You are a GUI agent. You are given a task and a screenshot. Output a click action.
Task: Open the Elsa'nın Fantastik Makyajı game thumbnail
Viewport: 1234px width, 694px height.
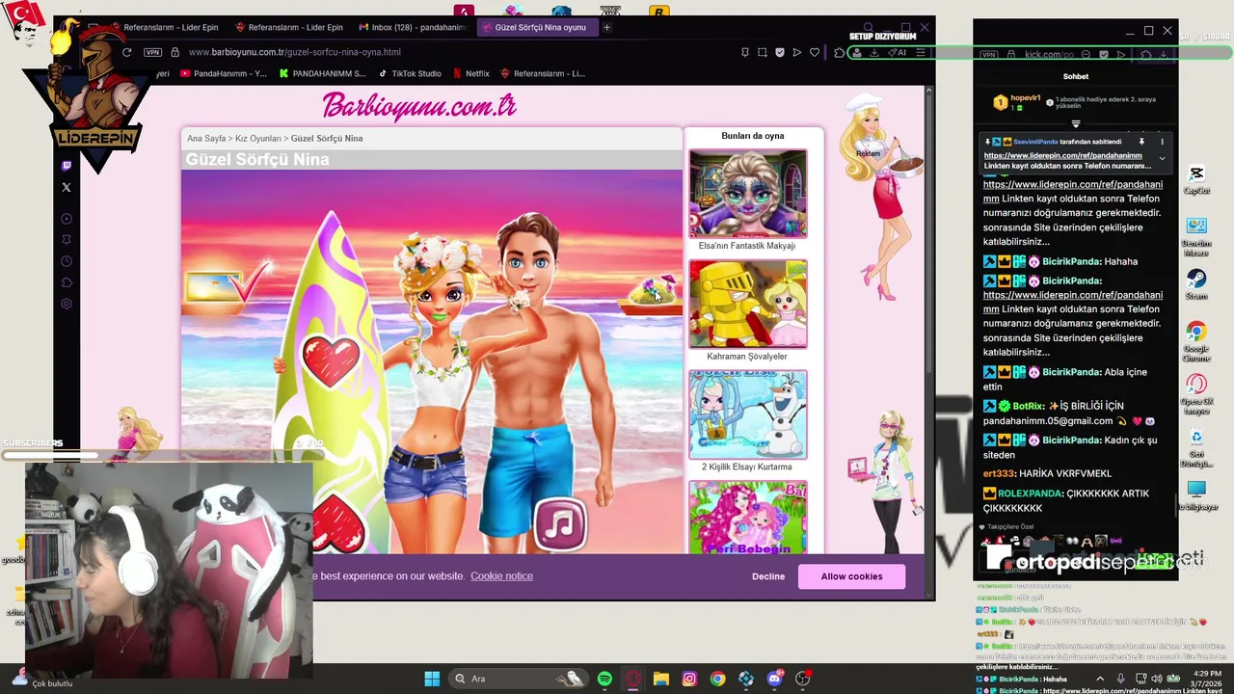pyautogui.click(x=748, y=194)
